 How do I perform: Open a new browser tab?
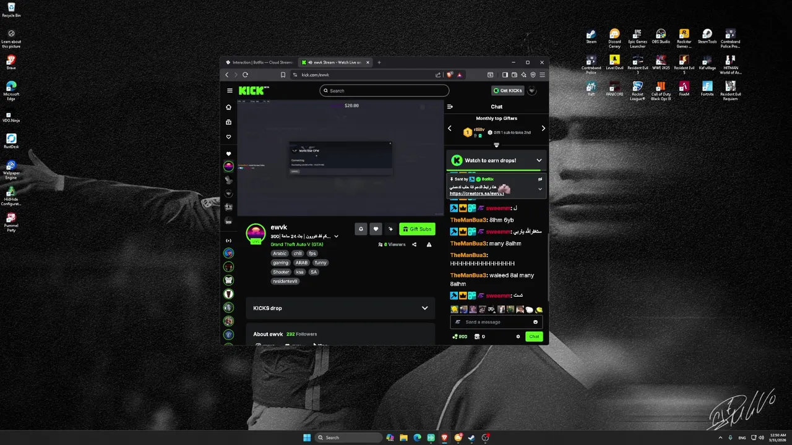[379, 62]
